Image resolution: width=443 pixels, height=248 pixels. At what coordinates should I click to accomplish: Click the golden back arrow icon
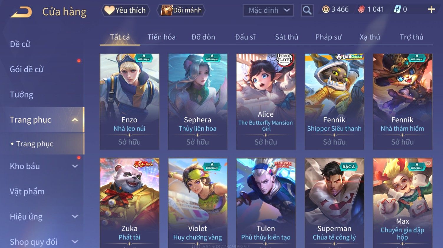tap(21, 12)
